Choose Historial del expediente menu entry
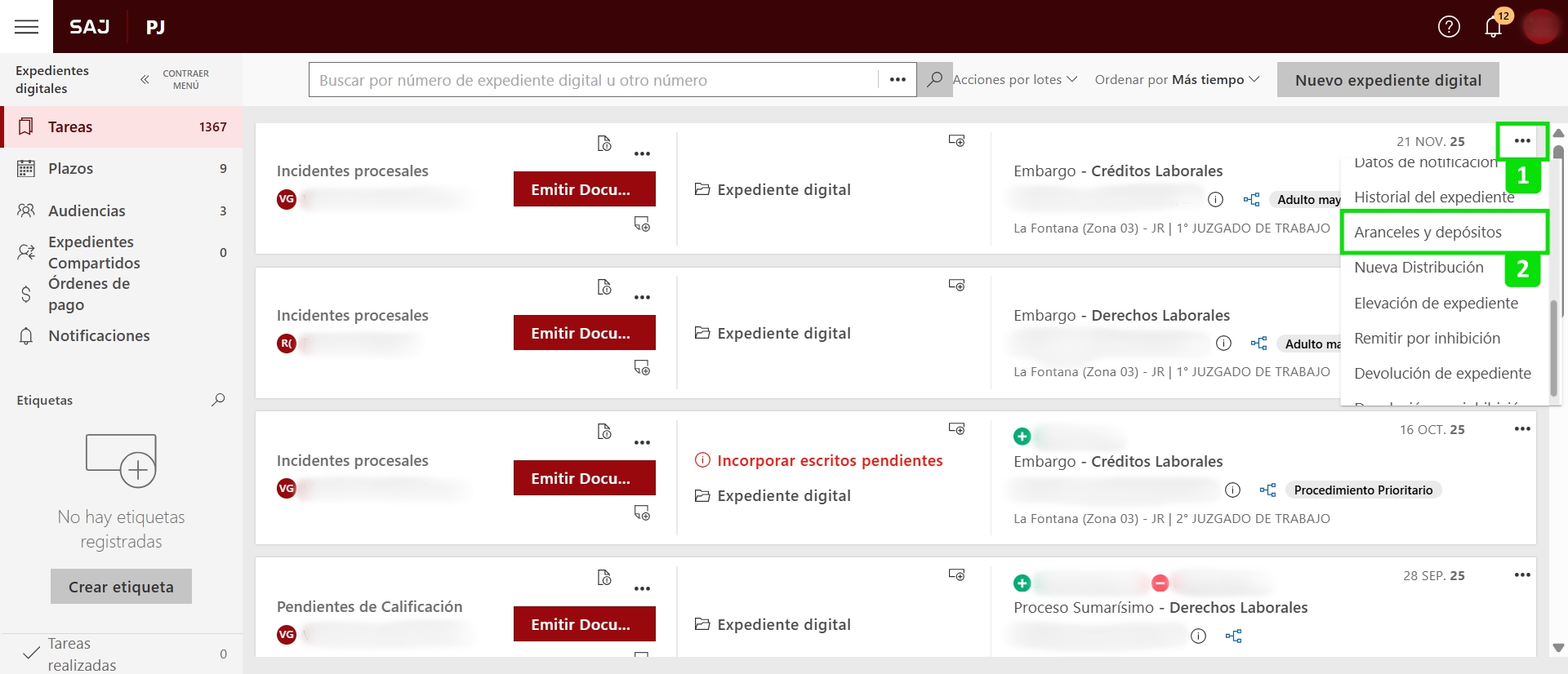The height and width of the screenshot is (674, 1568). click(1433, 197)
